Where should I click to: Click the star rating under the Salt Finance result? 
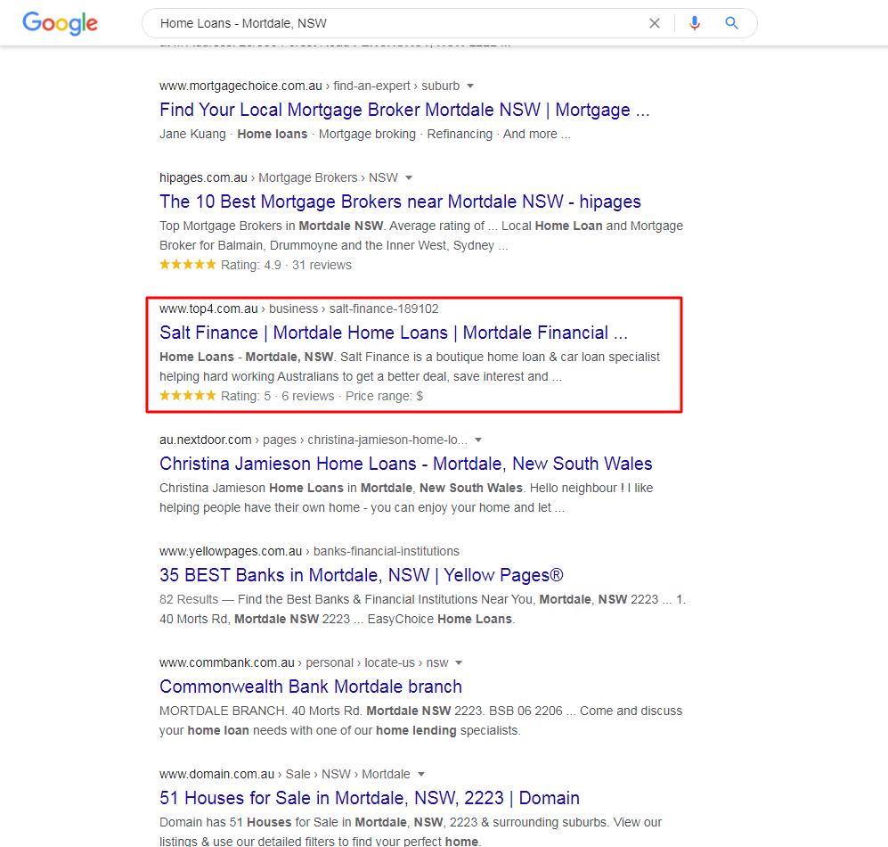[187, 396]
